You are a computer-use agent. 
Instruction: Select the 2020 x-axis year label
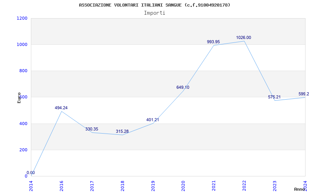(183, 186)
